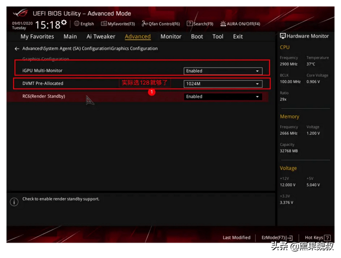Click the back arrow in breadcrumb
Image resolution: width=341 pixels, height=258 pixels.
tap(17, 48)
